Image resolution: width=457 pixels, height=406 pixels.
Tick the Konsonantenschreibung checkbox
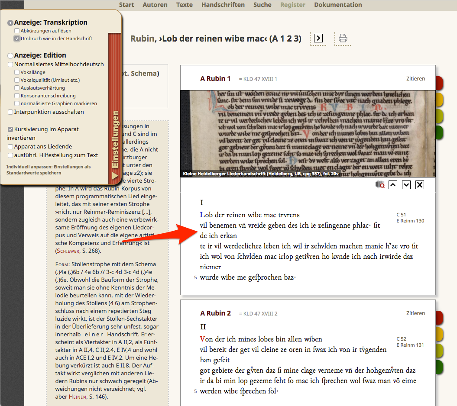point(17,96)
